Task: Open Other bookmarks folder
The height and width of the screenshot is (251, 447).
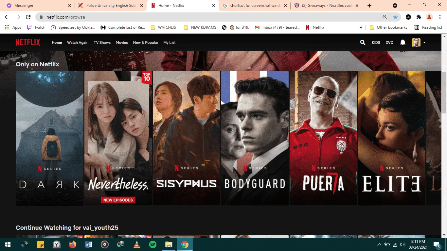Action: click(388, 27)
